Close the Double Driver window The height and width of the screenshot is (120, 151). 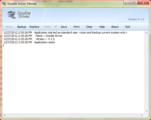tap(143, 3)
